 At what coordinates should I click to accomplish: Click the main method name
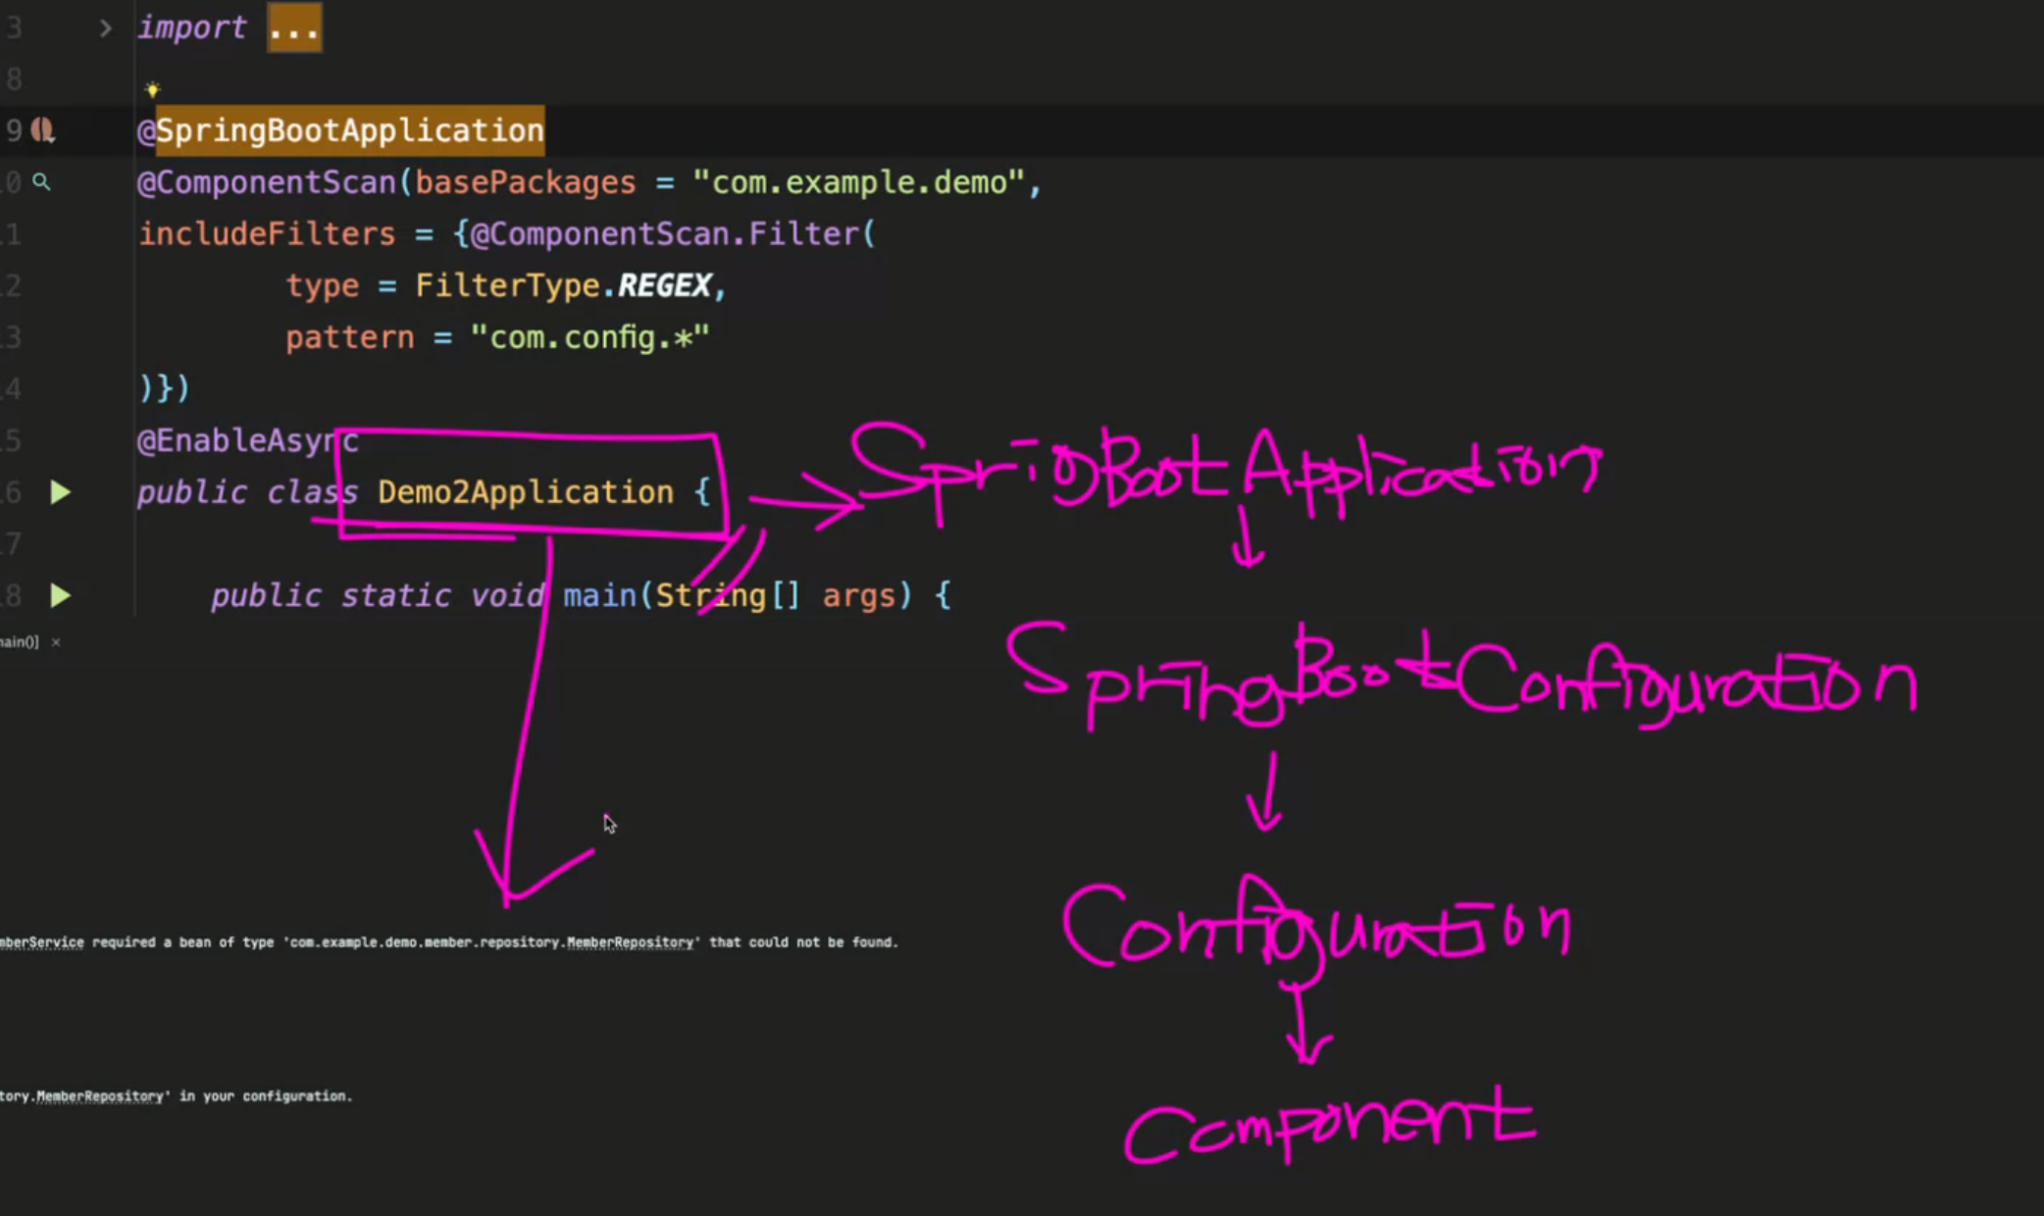pos(599,596)
